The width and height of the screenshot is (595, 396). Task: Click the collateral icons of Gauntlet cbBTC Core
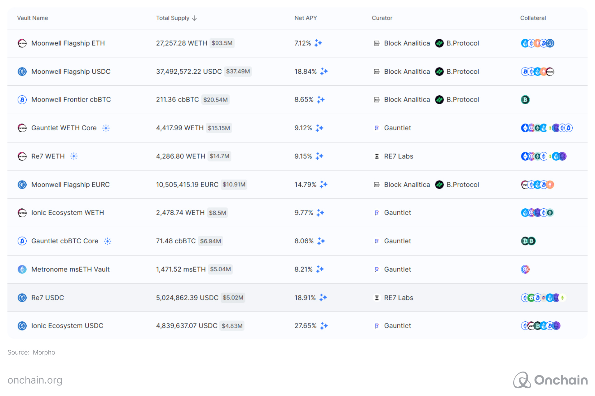(x=528, y=241)
